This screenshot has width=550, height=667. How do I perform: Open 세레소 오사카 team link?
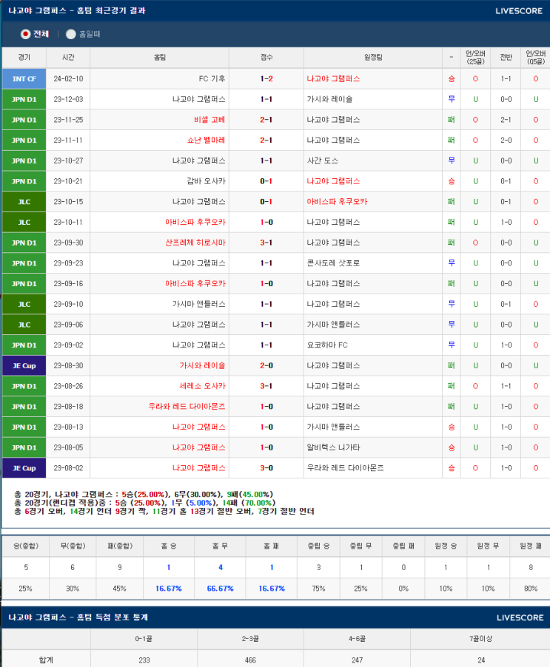(202, 386)
